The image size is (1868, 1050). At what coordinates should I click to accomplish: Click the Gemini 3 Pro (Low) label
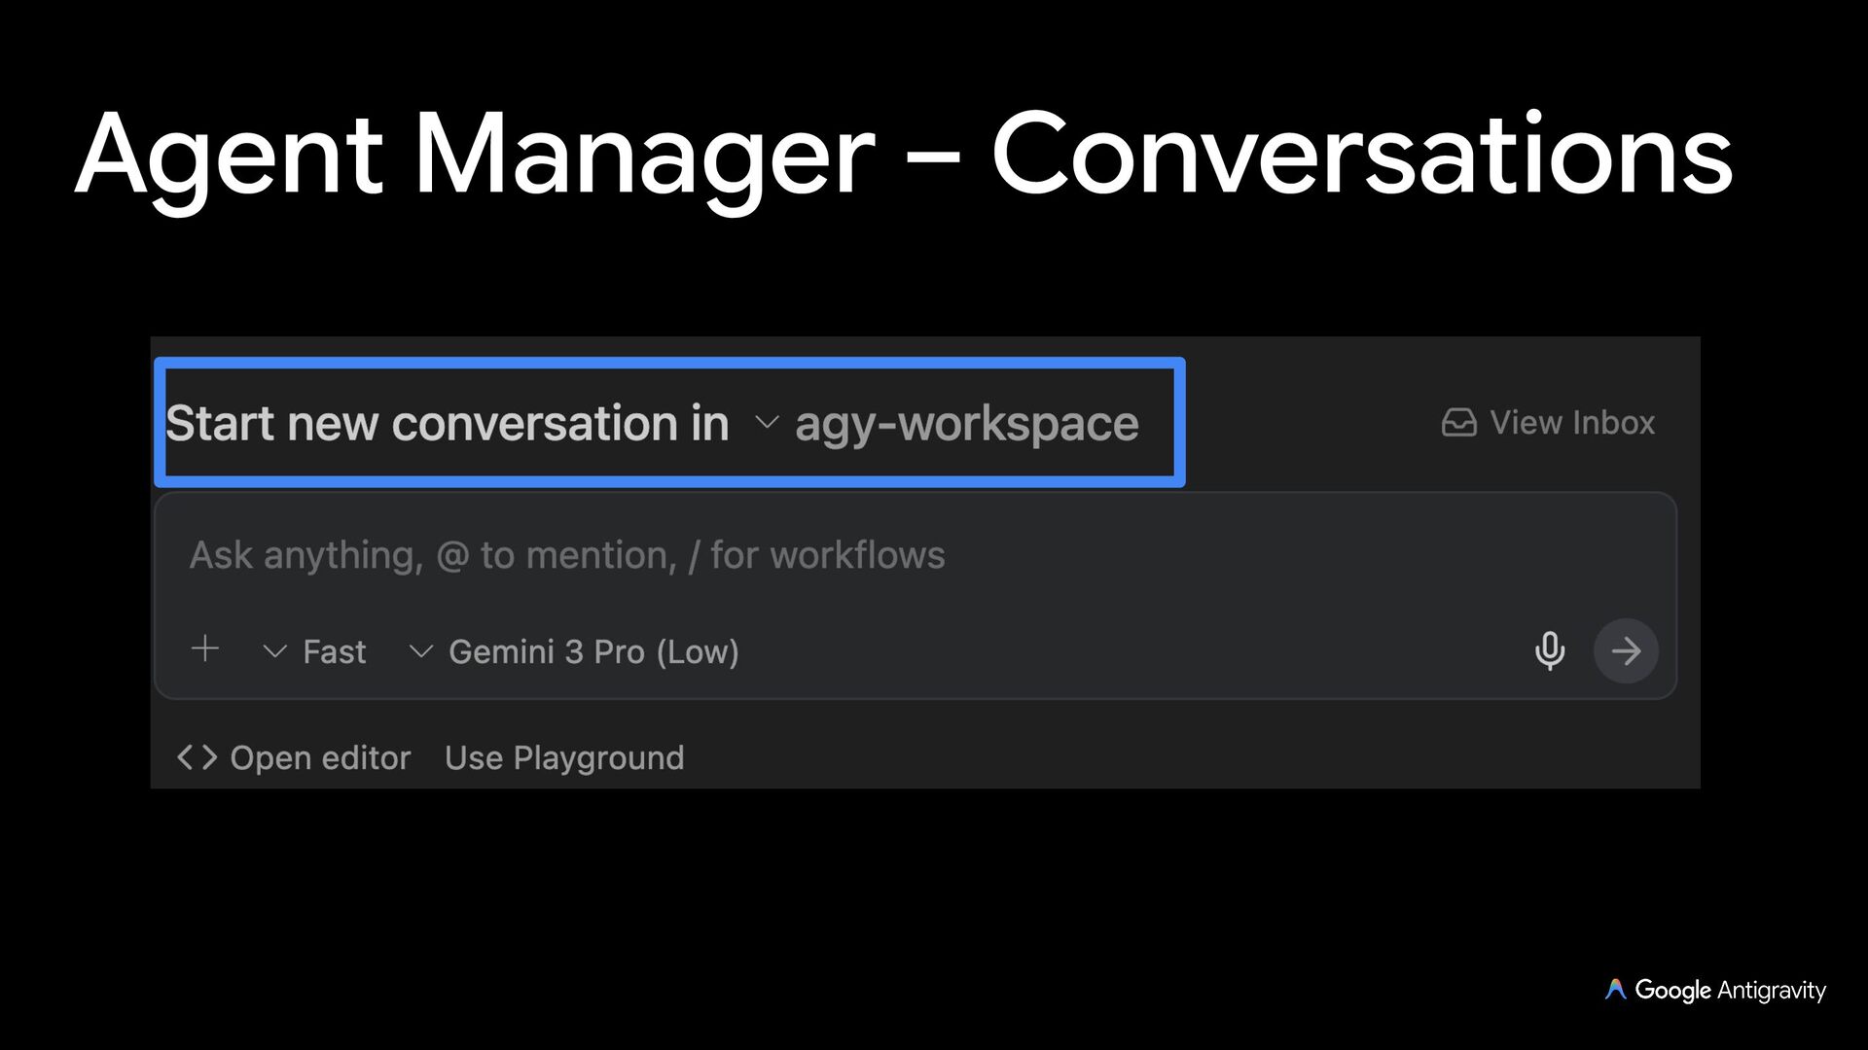[x=593, y=651]
